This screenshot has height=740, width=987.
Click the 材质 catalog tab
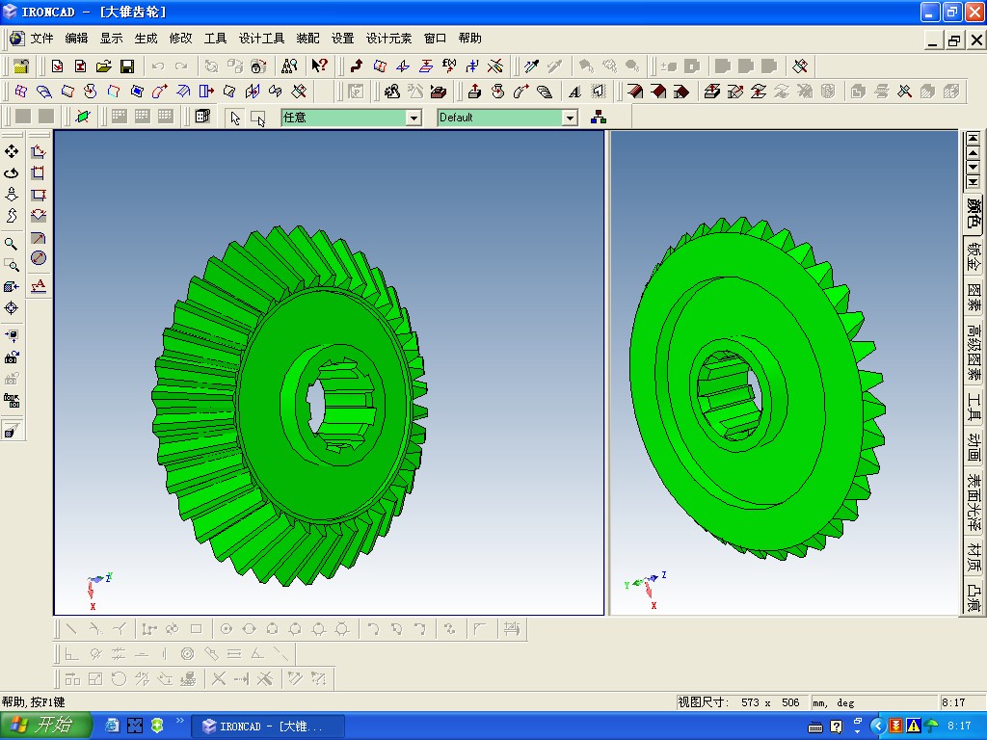pyautogui.click(x=974, y=558)
